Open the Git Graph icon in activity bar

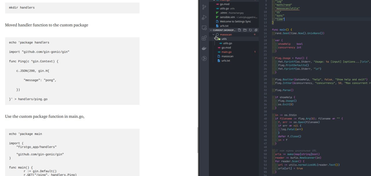[204, 58]
